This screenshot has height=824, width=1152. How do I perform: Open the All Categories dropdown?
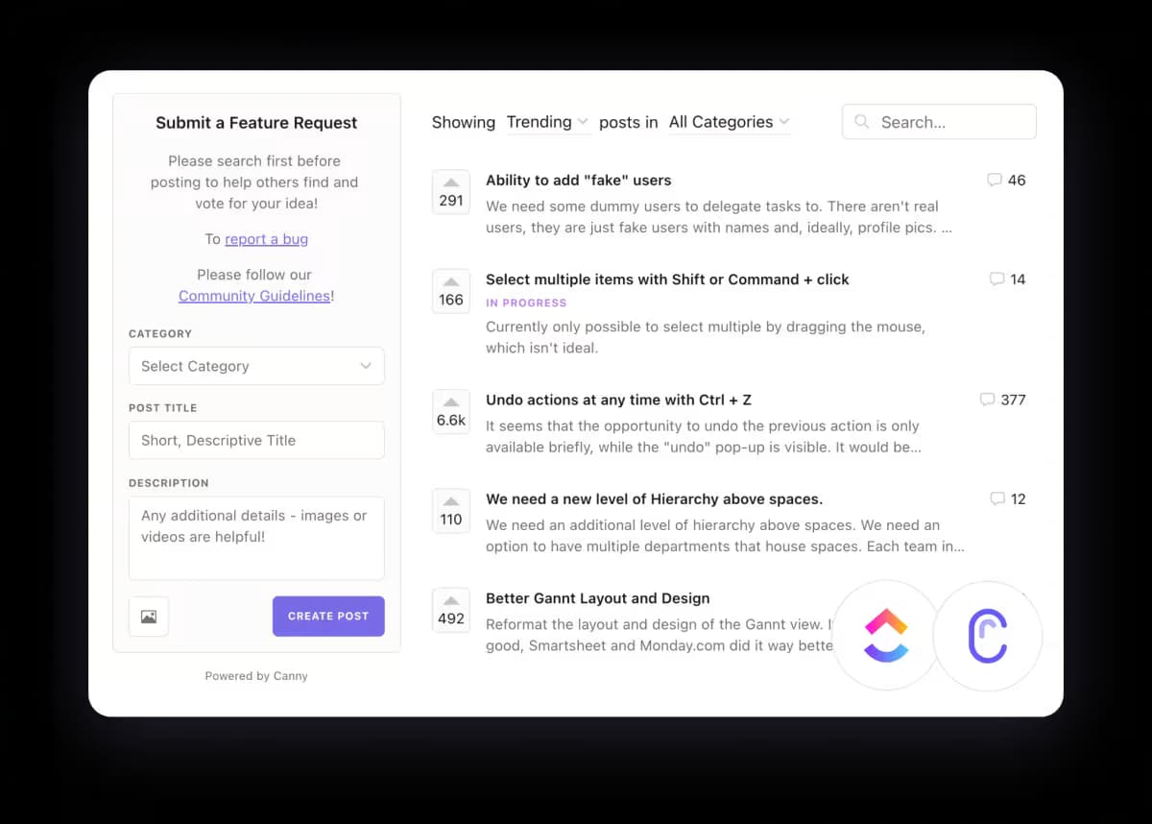pyautogui.click(x=729, y=122)
